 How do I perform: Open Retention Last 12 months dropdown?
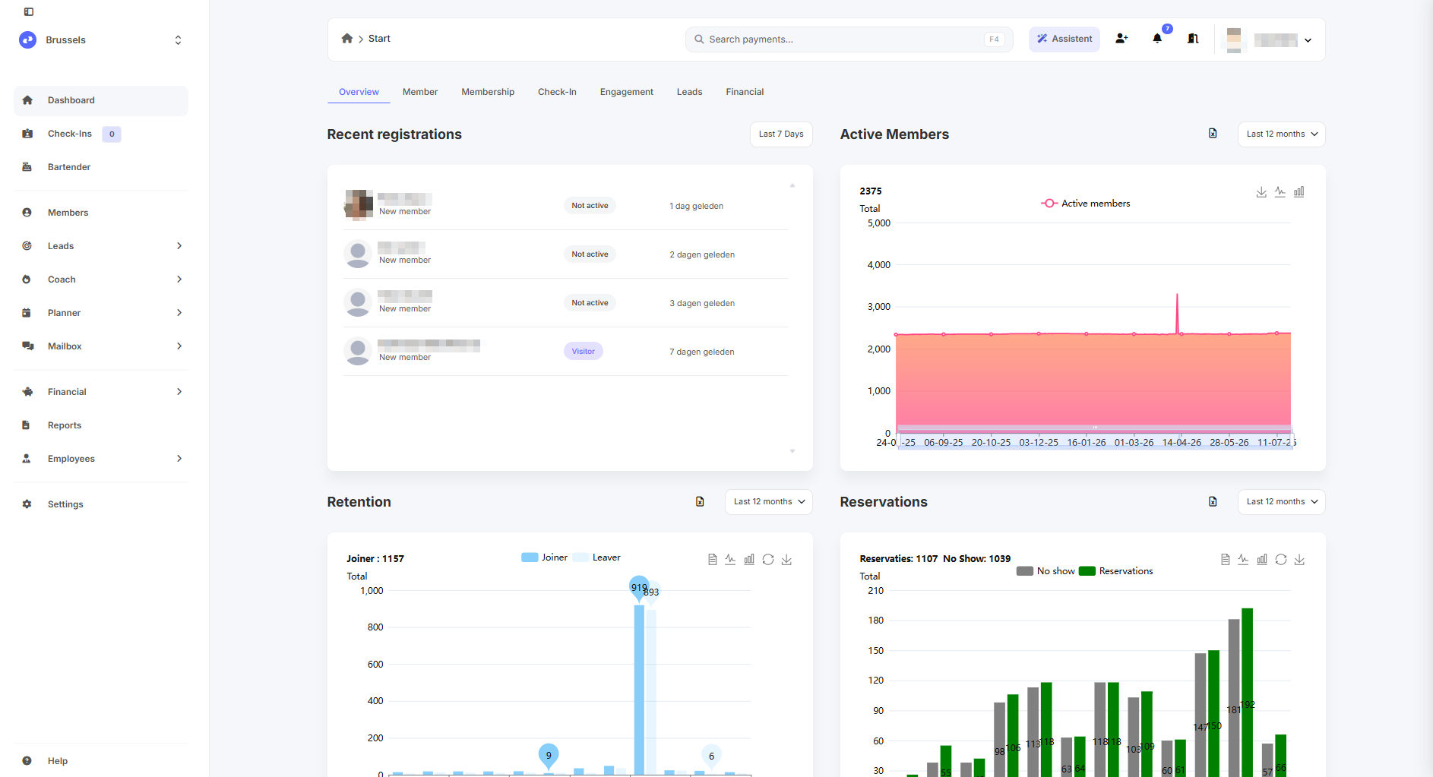(x=768, y=502)
